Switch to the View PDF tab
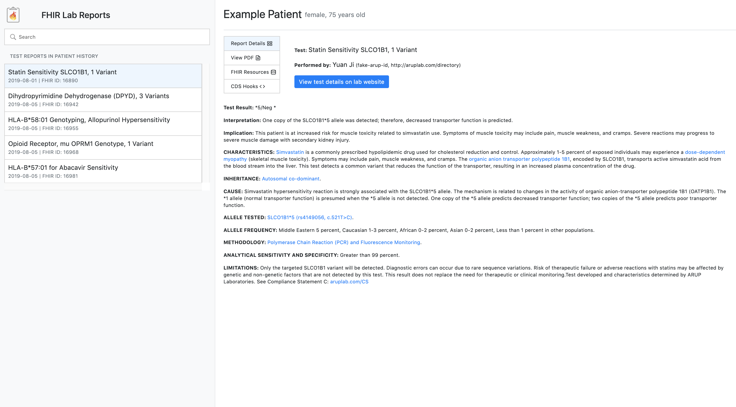736x407 pixels. click(x=242, y=58)
